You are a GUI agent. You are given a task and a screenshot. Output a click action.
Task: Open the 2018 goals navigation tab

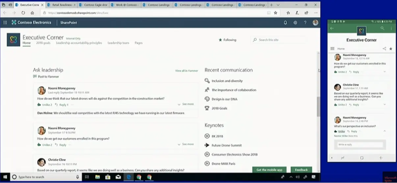coord(43,43)
